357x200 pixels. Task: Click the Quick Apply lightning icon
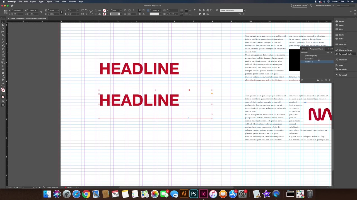[x=332, y=52]
